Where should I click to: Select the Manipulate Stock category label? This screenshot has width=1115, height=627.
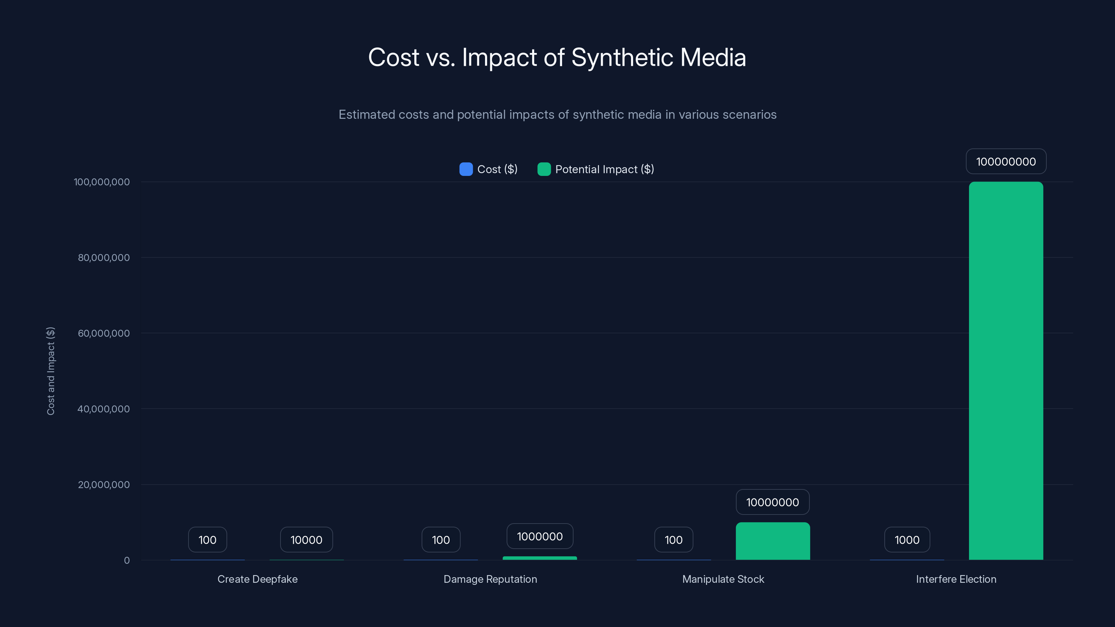click(x=723, y=579)
